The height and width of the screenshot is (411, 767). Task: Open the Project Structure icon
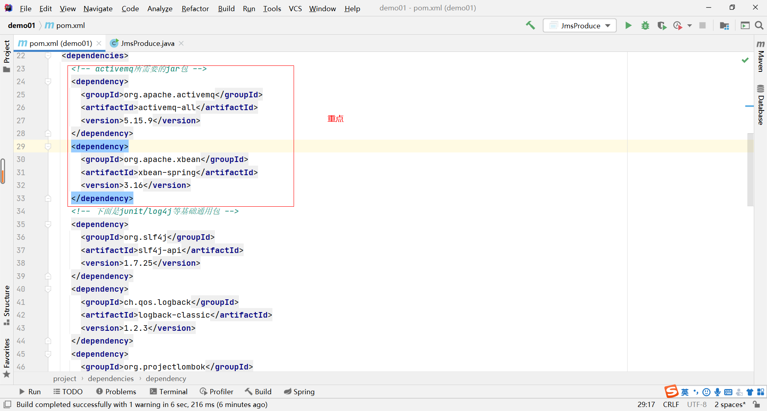724,26
